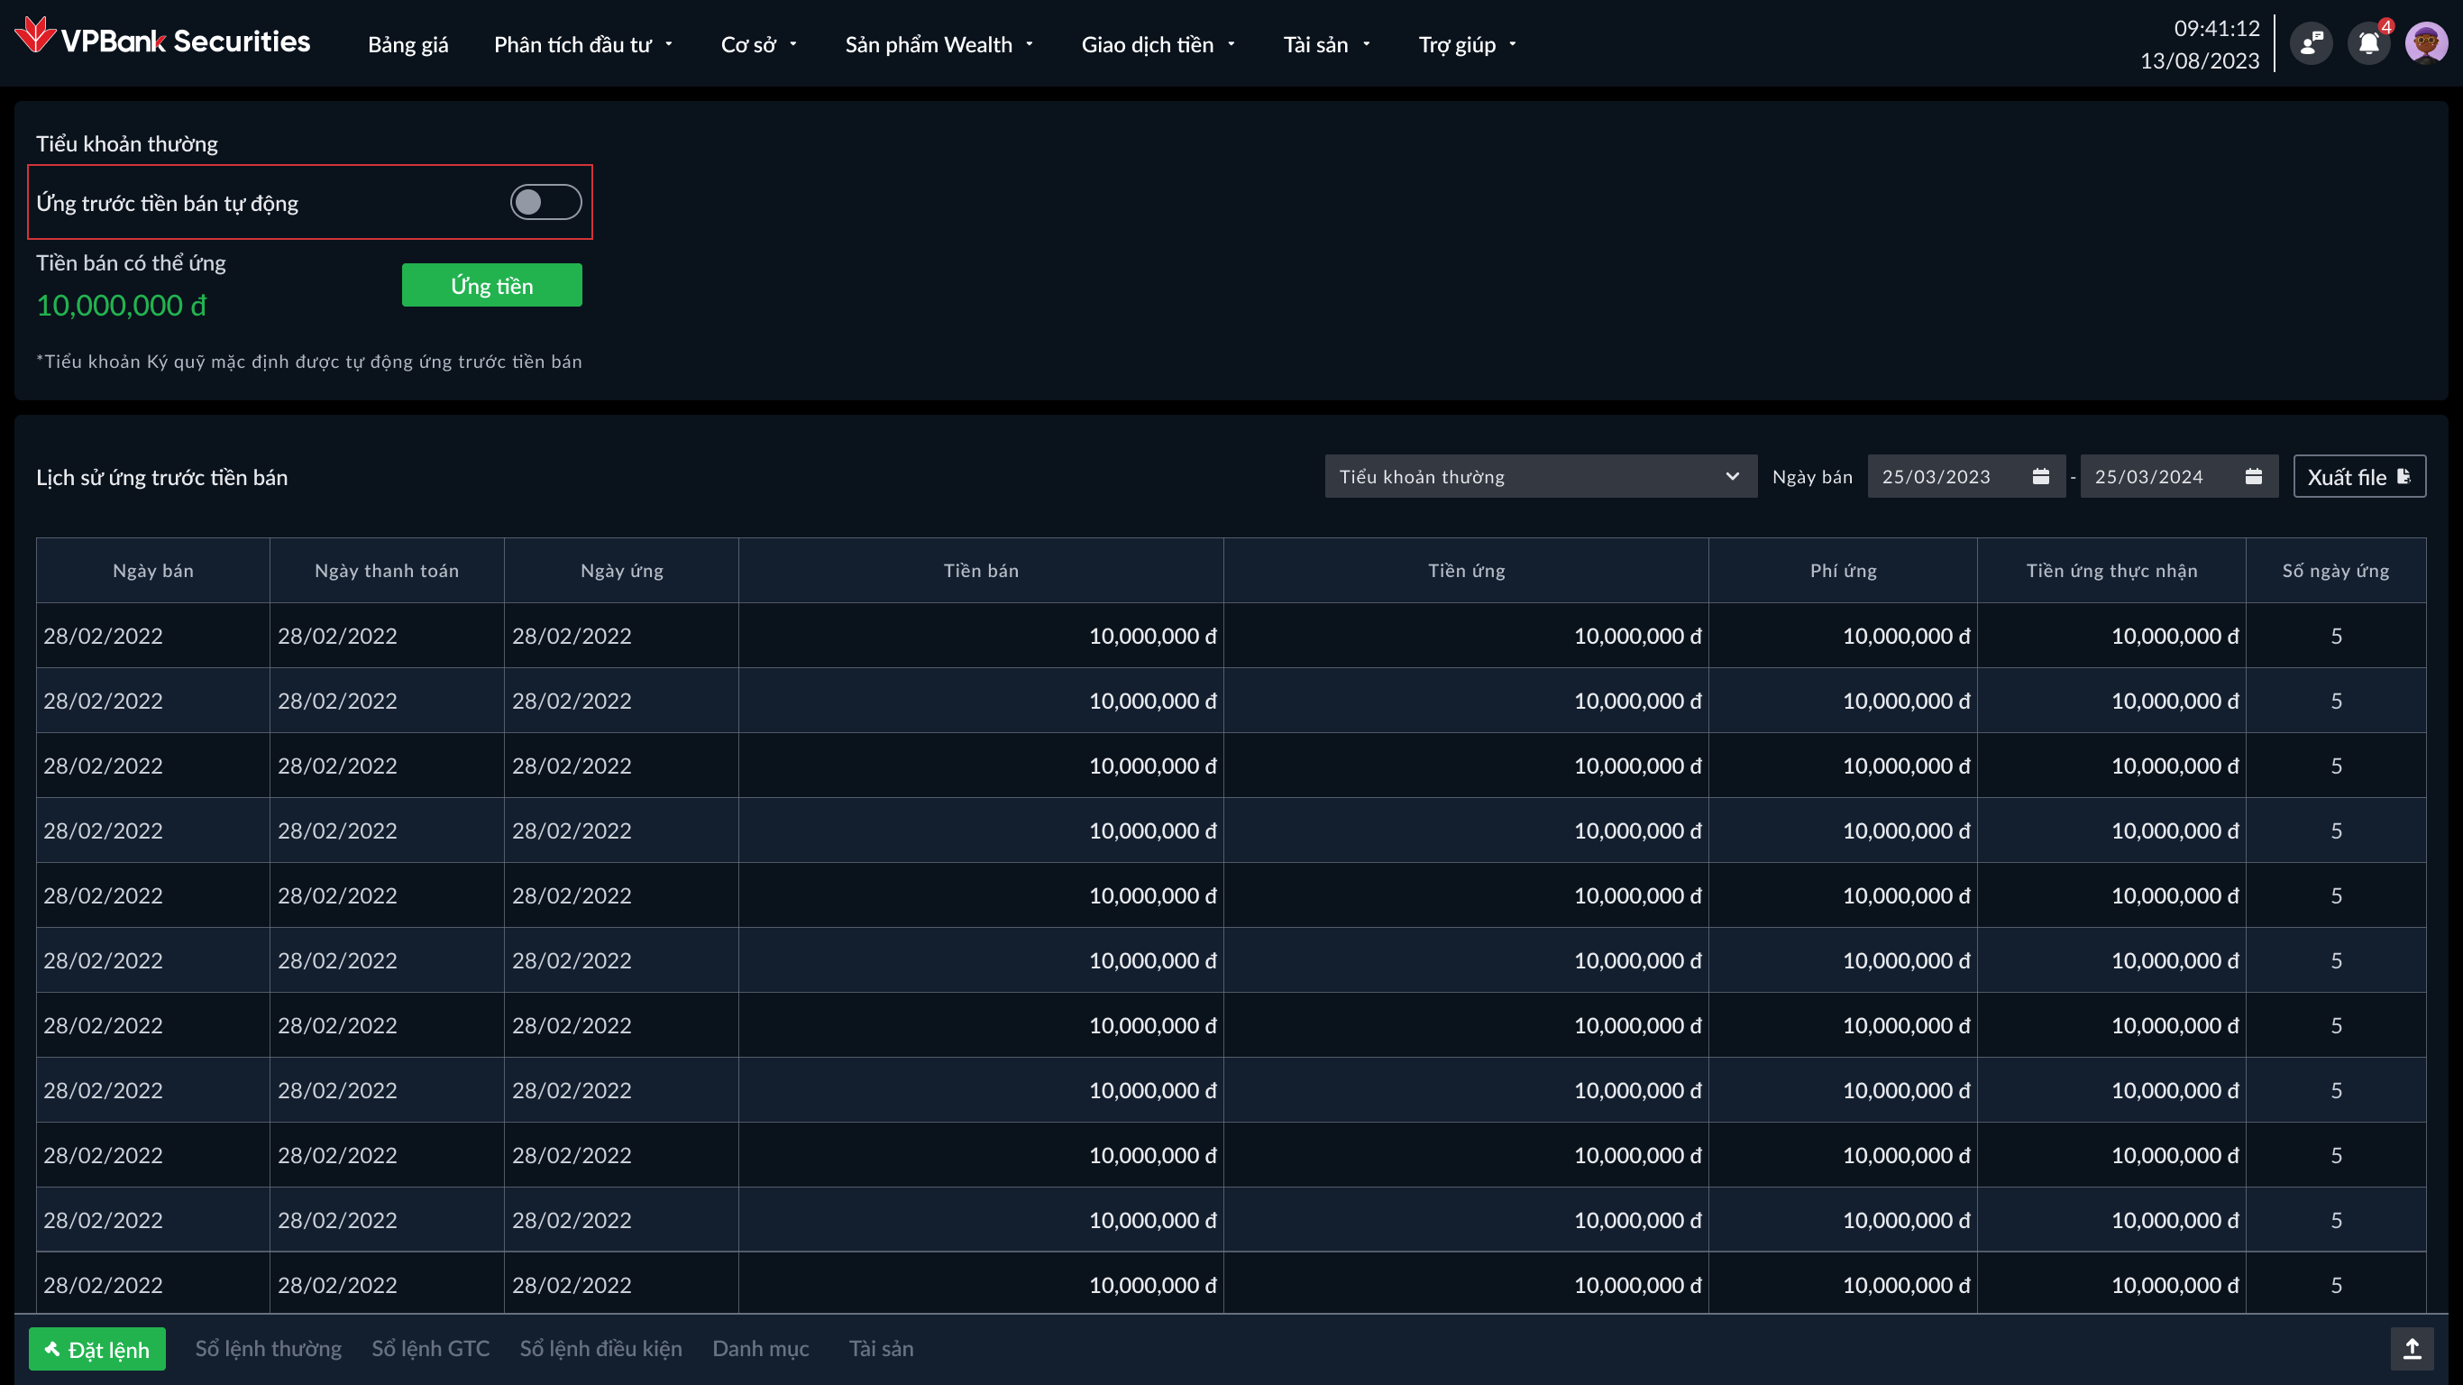
Task: Click the green Ứng tiền button
Action: click(491, 285)
